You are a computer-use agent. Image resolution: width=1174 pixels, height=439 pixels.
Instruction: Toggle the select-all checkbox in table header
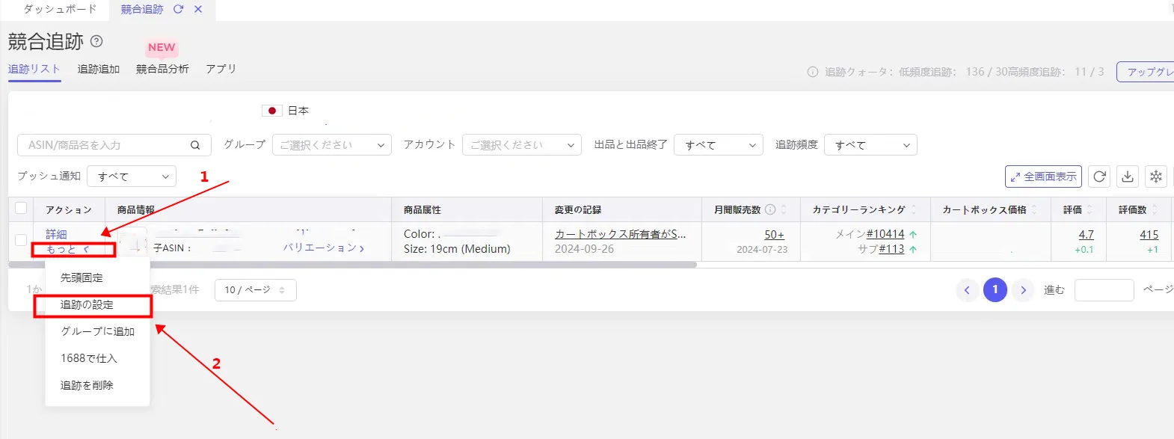[21, 209]
